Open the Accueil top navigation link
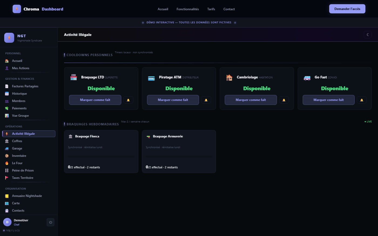This screenshot has width=378, height=236. click(x=163, y=9)
